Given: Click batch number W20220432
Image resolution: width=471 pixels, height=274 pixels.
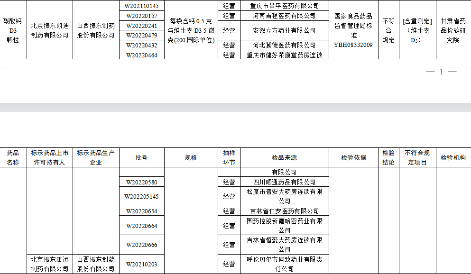Looking at the screenshot, I should pyautogui.click(x=141, y=46).
